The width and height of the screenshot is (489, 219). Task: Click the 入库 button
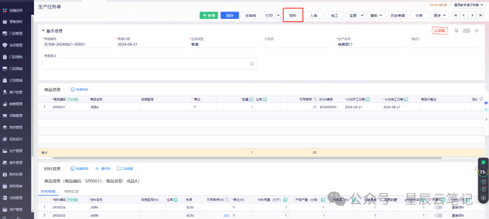pyautogui.click(x=314, y=15)
